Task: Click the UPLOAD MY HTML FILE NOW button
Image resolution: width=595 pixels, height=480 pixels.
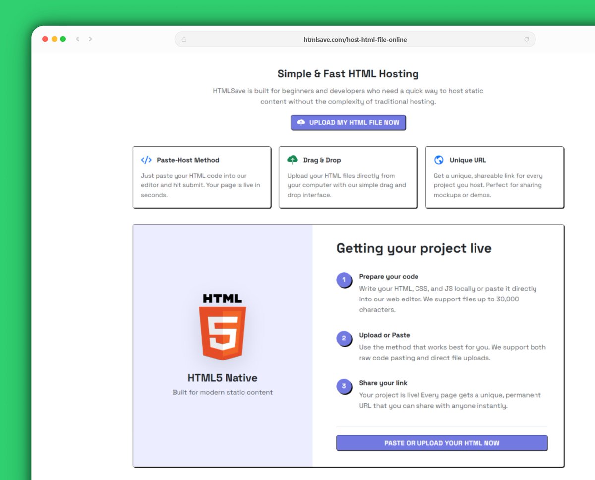Action: (348, 122)
